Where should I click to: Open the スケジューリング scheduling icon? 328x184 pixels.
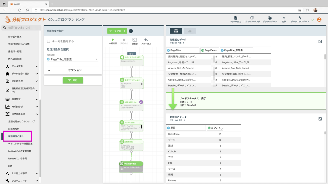coord(252,18)
